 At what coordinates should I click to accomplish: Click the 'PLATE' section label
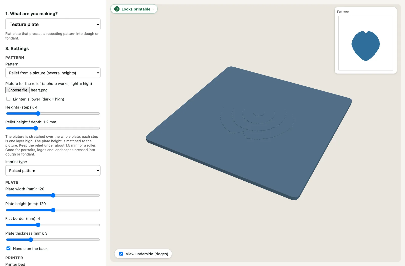tap(12, 182)
